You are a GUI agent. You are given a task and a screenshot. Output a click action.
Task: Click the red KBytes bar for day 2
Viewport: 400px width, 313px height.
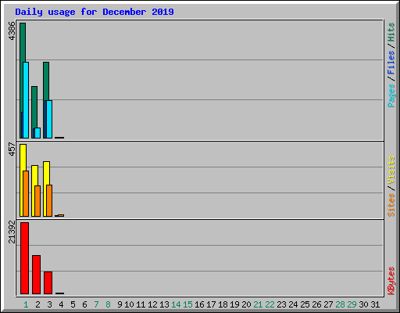coord(37,275)
